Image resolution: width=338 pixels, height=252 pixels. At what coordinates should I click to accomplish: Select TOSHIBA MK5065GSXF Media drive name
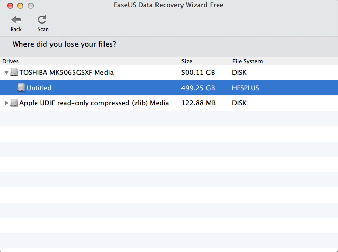[x=66, y=72]
